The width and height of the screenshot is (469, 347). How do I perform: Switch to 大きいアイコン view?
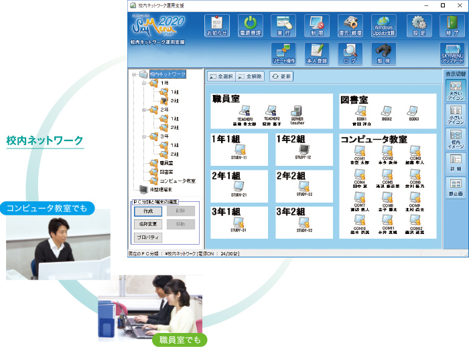coord(456,91)
